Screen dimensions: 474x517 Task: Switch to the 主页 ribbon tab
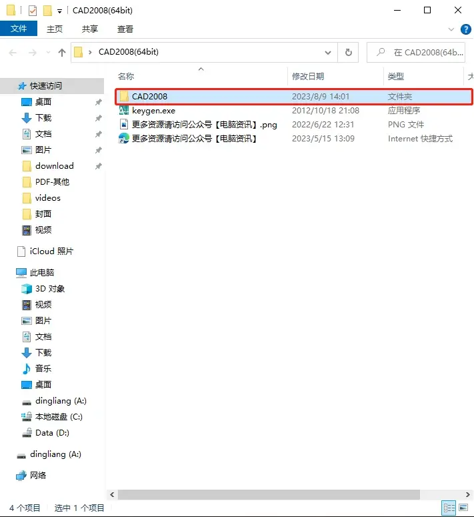pyautogui.click(x=55, y=29)
